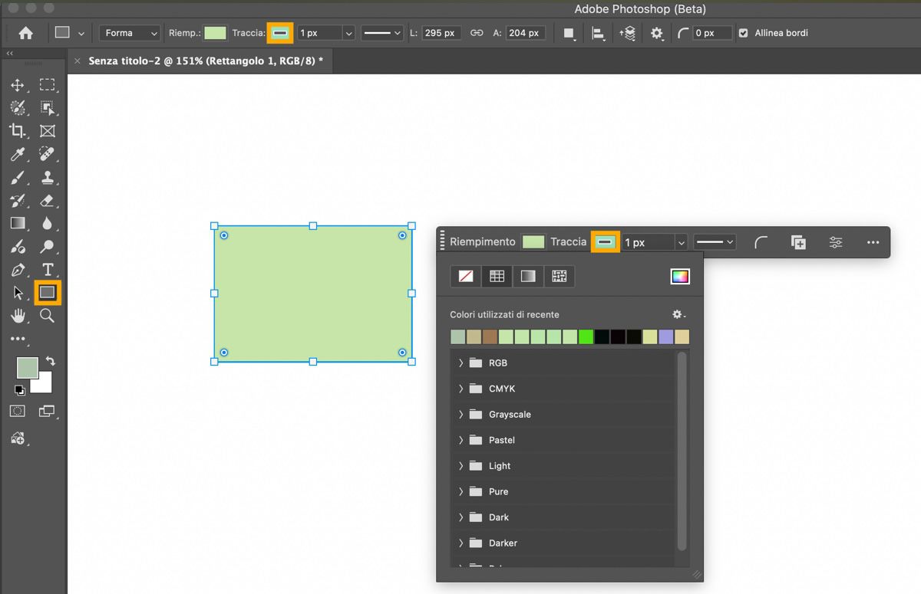Choose the no color stroke option
The image size is (921, 594).
click(x=466, y=277)
